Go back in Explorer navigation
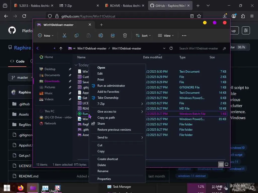This screenshot has width=258, height=193. coord(38,48)
